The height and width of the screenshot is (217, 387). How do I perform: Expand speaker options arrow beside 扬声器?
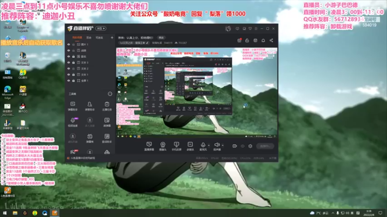click(x=223, y=145)
